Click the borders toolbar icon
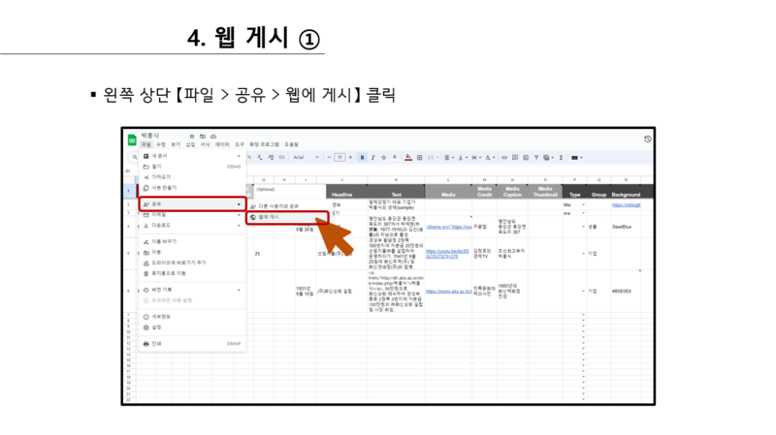The height and width of the screenshot is (435, 776). click(419, 158)
